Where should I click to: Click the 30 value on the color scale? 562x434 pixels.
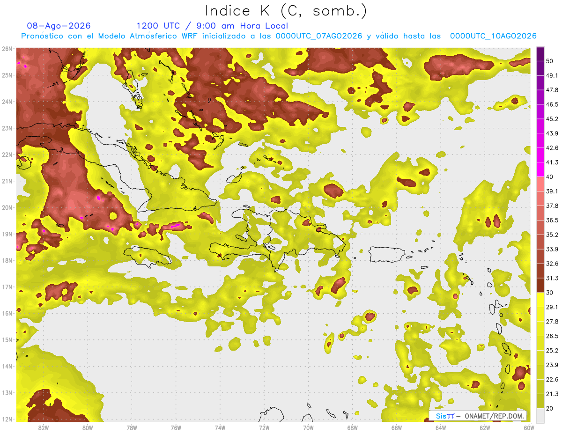(x=550, y=292)
